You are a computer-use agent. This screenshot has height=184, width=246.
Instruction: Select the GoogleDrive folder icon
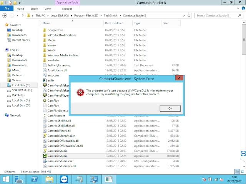(x=45, y=30)
